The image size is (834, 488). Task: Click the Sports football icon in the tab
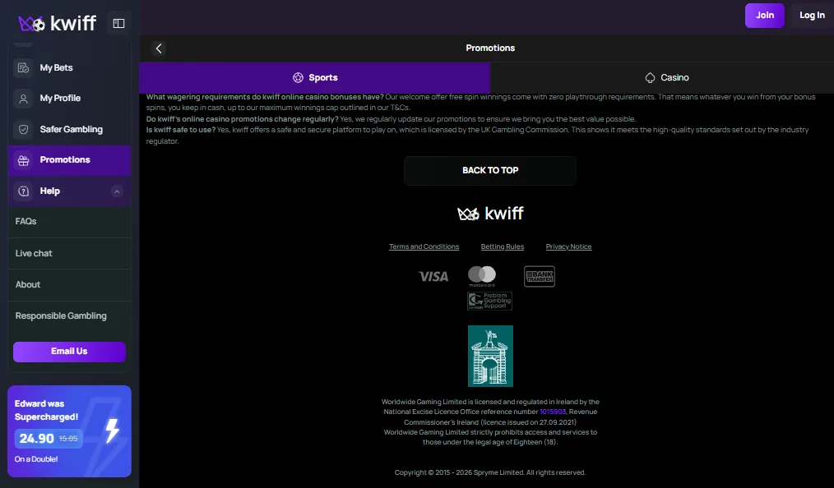point(298,77)
